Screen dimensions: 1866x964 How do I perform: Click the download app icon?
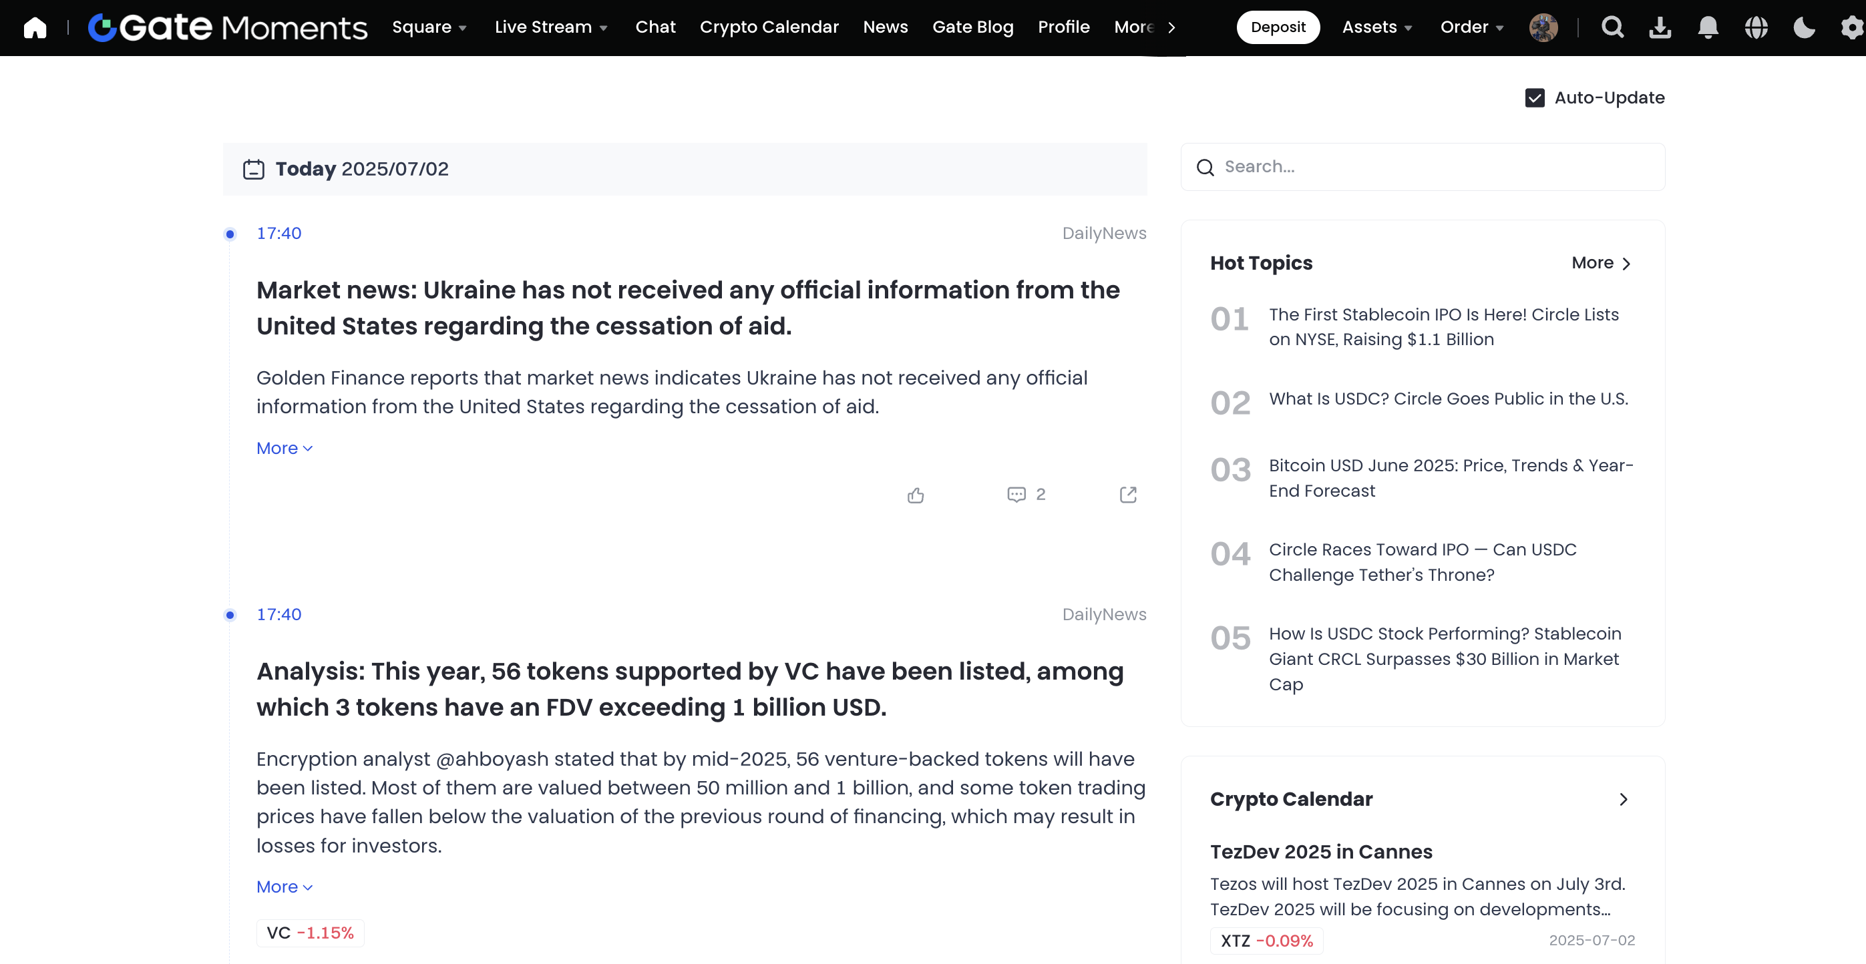coord(1660,27)
